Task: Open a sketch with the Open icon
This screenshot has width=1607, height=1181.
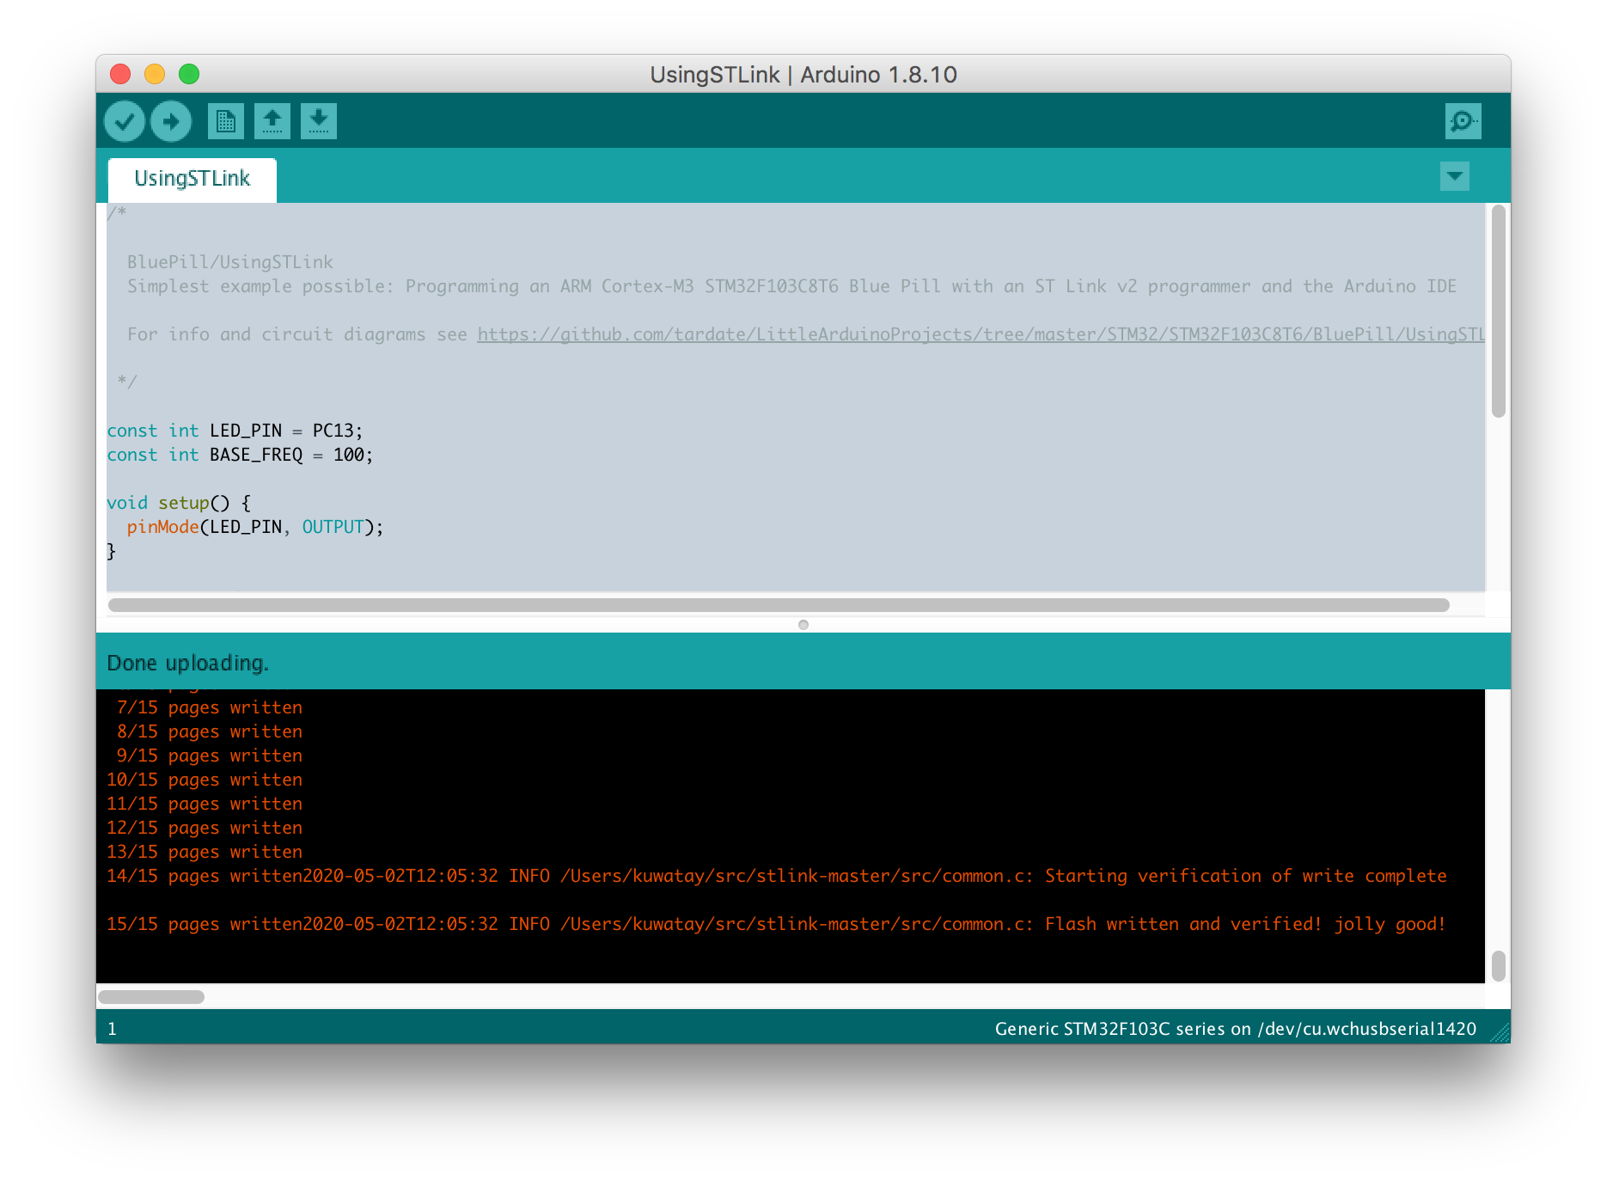Action: pyautogui.click(x=272, y=121)
